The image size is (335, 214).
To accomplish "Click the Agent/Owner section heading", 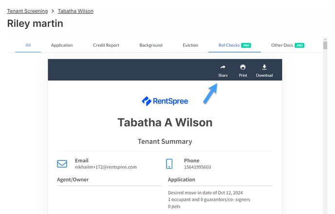I will [73, 179].
